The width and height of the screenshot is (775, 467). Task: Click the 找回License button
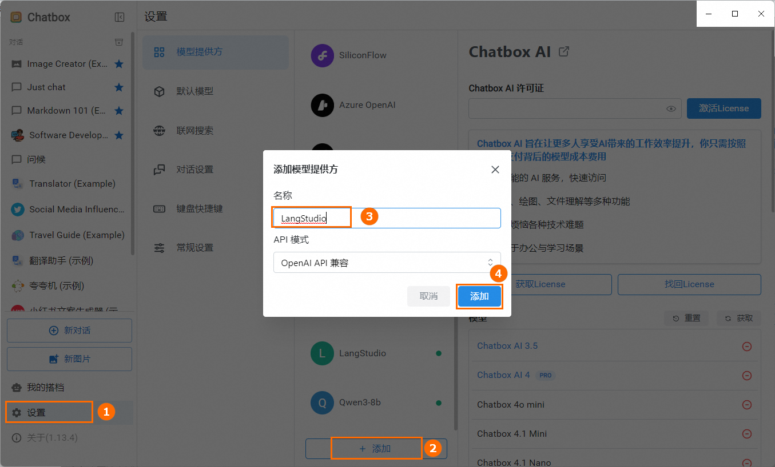pos(689,284)
